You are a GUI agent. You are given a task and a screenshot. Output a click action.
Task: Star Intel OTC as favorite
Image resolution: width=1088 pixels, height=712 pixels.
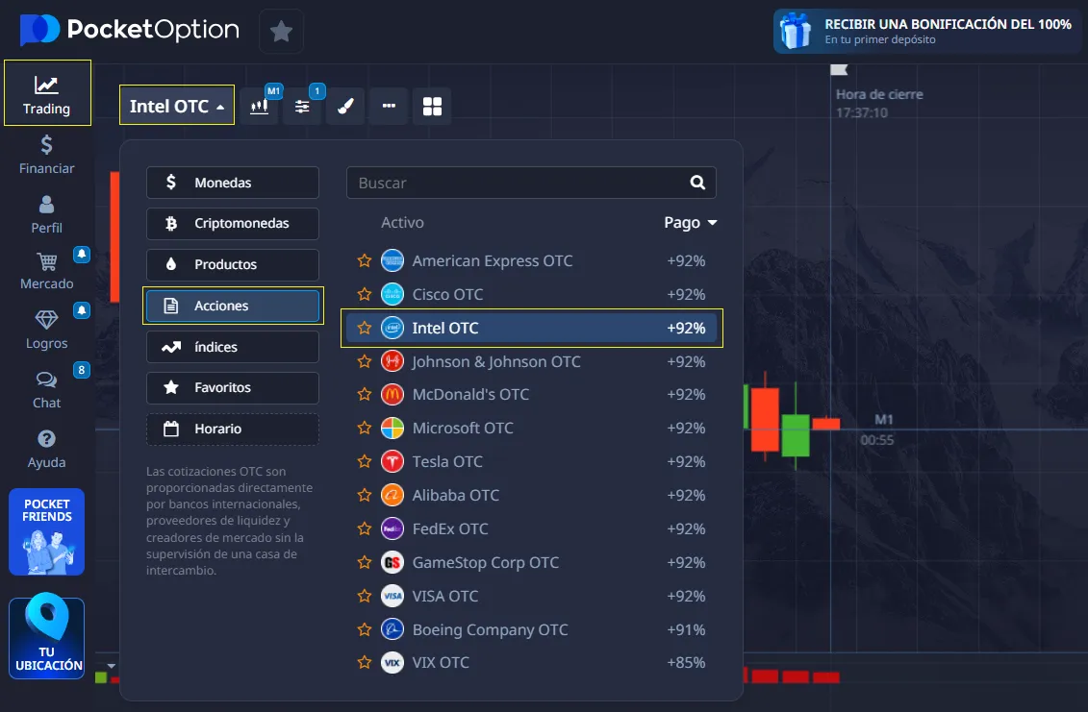click(x=365, y=328)
